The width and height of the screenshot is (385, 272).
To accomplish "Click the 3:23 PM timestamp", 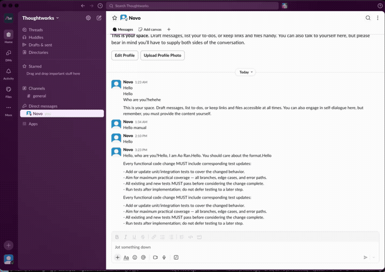I will [x=141, y=150].
